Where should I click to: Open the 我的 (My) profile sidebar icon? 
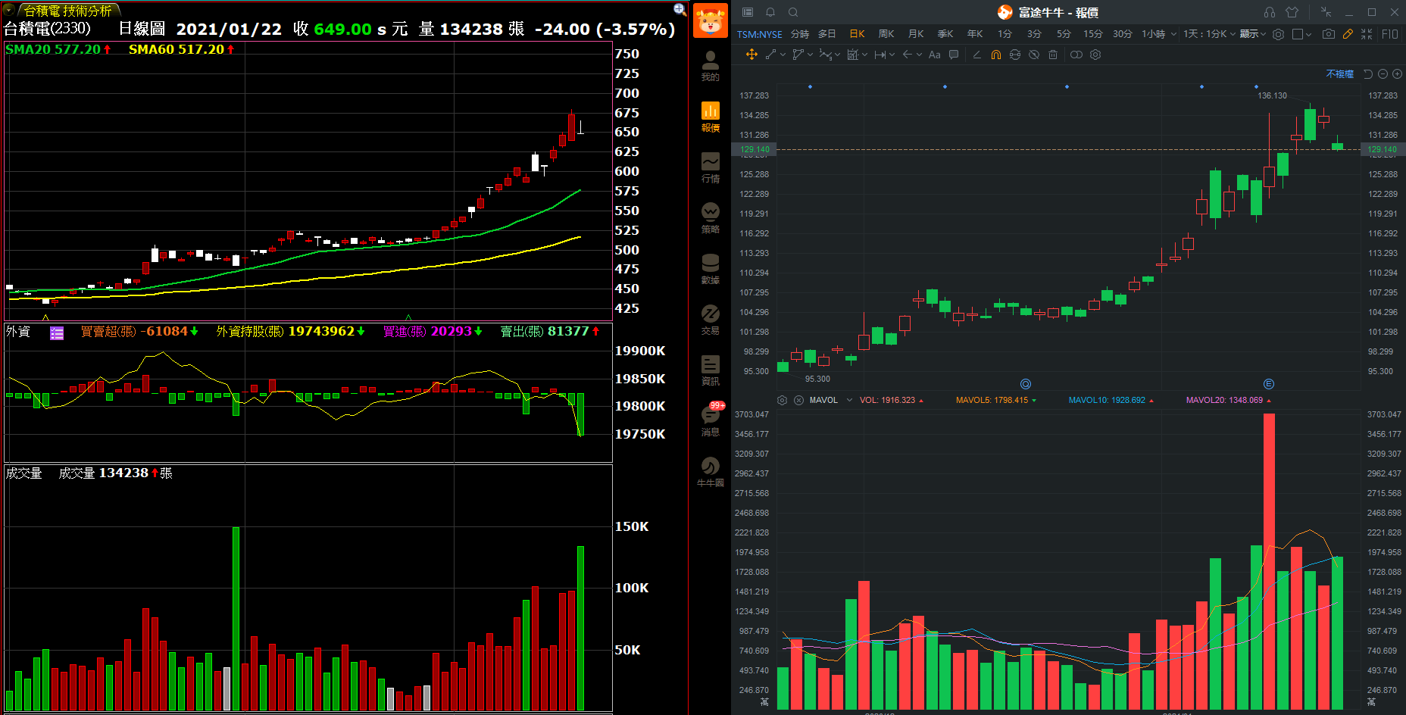click(710, 67)
